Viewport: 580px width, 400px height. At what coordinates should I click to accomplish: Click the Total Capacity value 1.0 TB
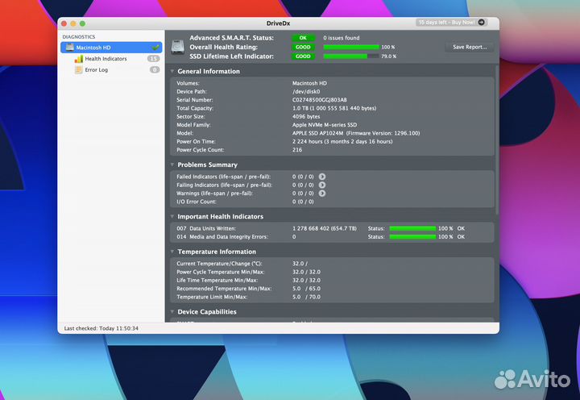point(334,108)
